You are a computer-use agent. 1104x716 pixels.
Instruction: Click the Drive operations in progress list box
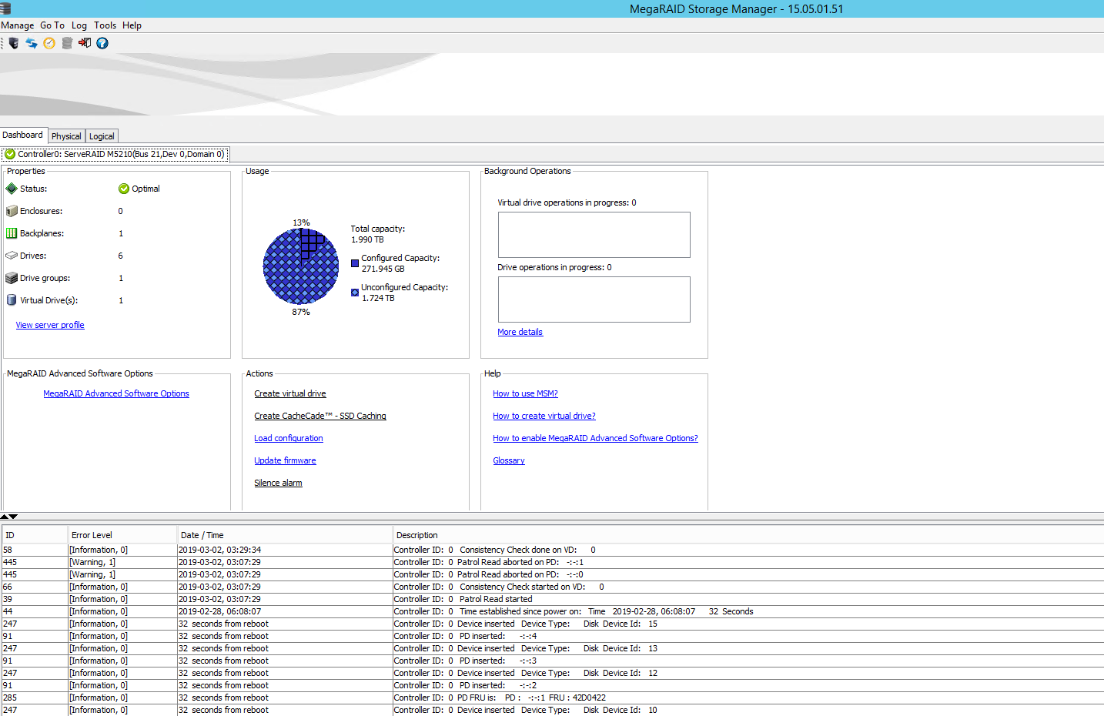(594, 299)
